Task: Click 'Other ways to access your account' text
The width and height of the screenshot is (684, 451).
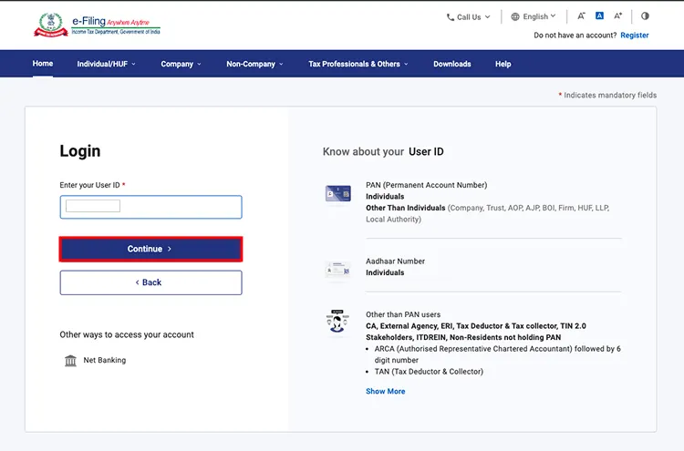Action: click(x=127, y=334)
